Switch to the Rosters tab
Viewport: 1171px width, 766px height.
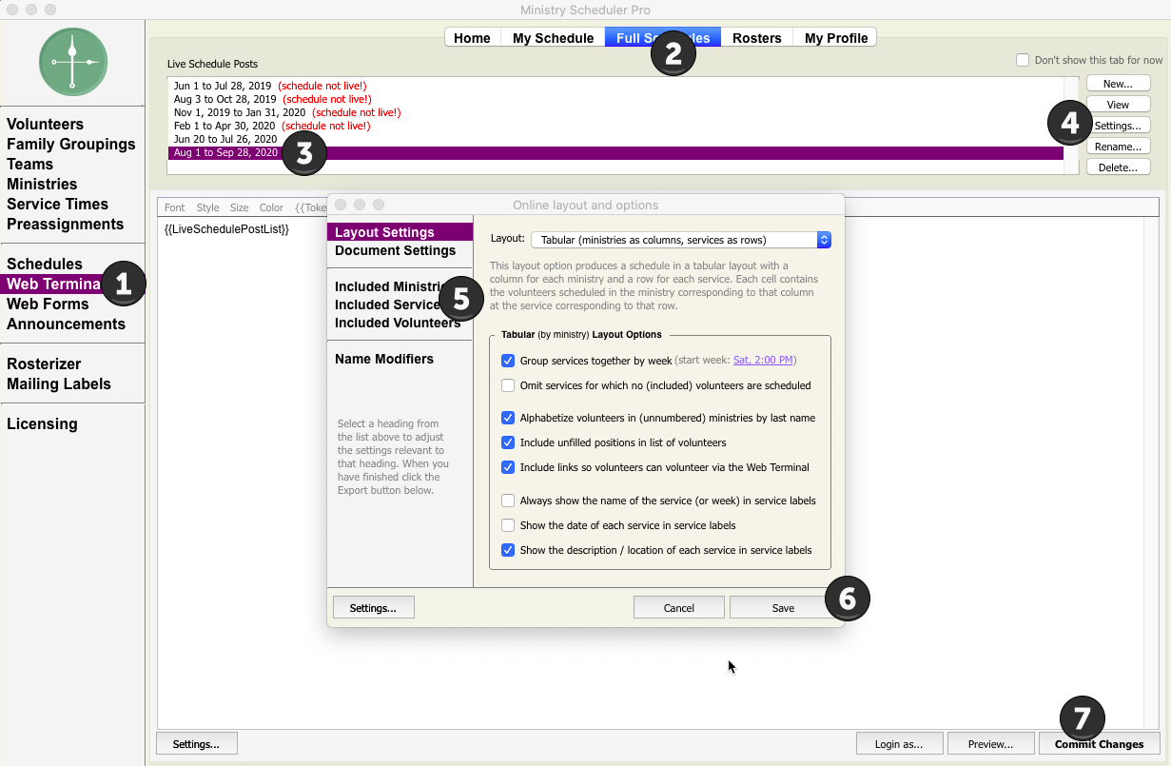[756, 38]
